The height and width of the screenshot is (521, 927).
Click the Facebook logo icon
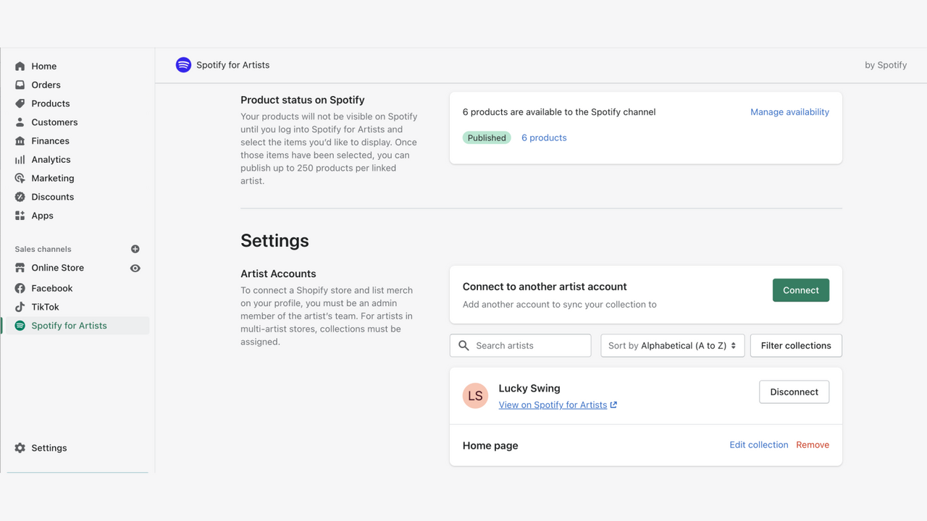tap(20, 288)
